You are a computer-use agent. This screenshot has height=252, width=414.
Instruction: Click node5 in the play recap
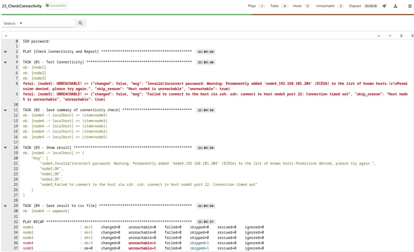tap(28, 248)
